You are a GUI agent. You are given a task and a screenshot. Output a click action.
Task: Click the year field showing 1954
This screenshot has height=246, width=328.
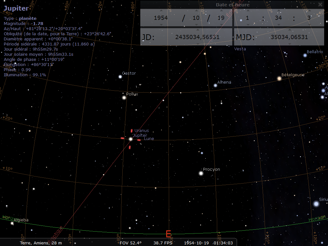tap(161, 18)
